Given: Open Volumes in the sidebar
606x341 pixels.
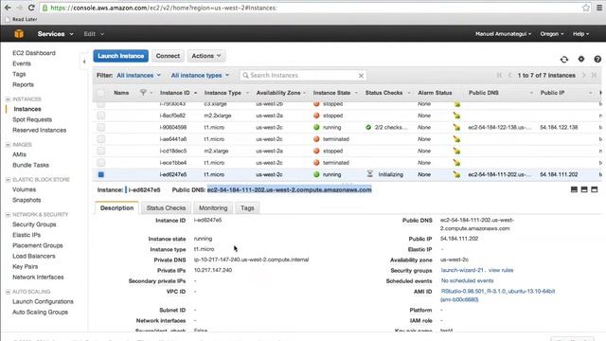Looking at the screenshot, I should pyautogui.click(x=24, y=189).
